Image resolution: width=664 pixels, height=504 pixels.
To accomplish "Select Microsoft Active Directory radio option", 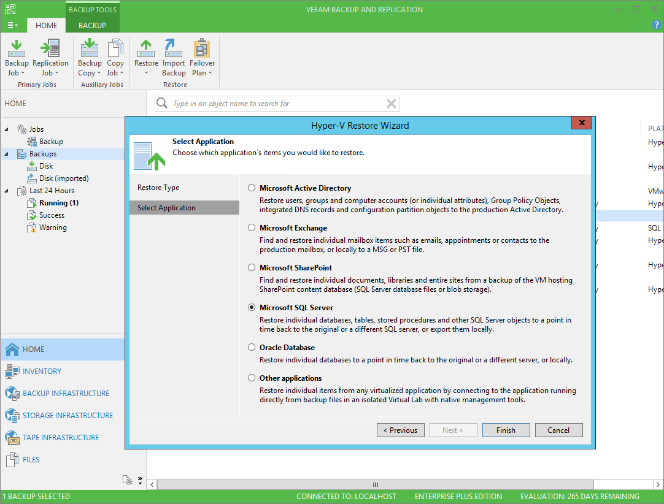I will [x=252, y=188].
